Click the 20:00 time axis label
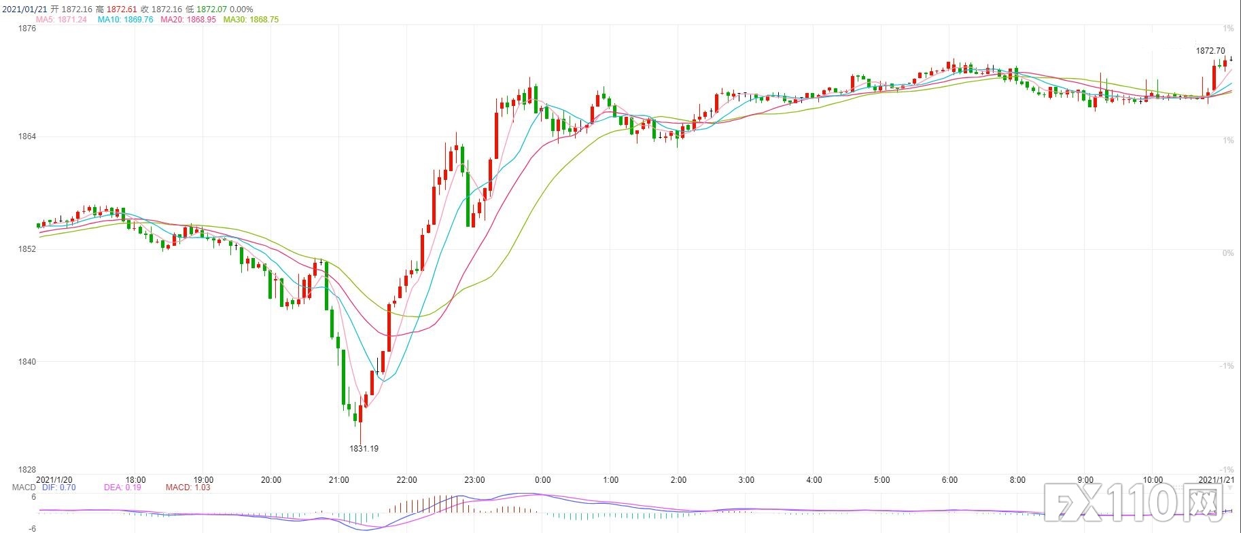Viewport: 1241px width, 533px height. click(271, 480)
